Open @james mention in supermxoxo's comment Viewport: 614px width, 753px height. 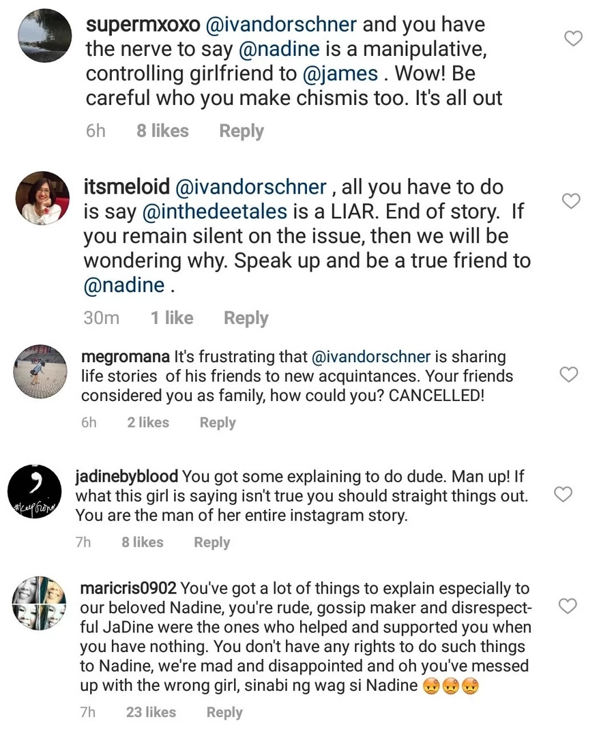coord(340,74)
